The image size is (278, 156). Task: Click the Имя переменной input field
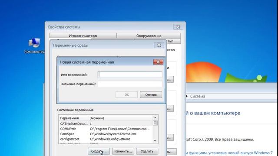130,75
